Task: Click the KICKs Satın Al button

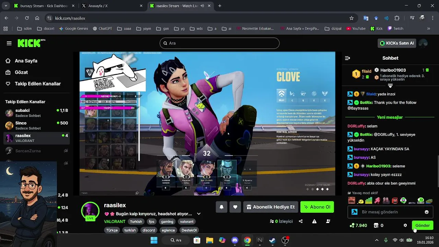Action: coord(397,43)
